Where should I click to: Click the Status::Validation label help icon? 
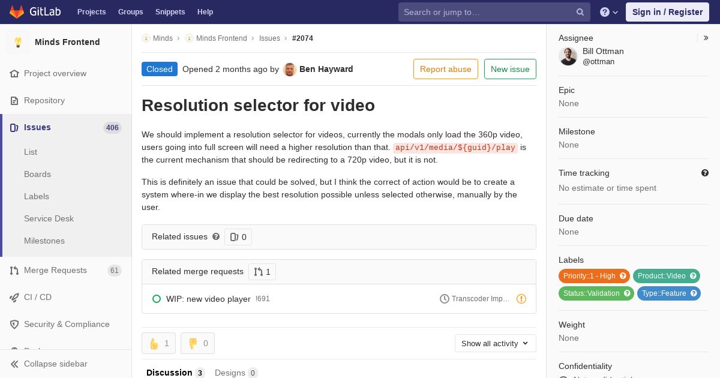click(627, 293)
